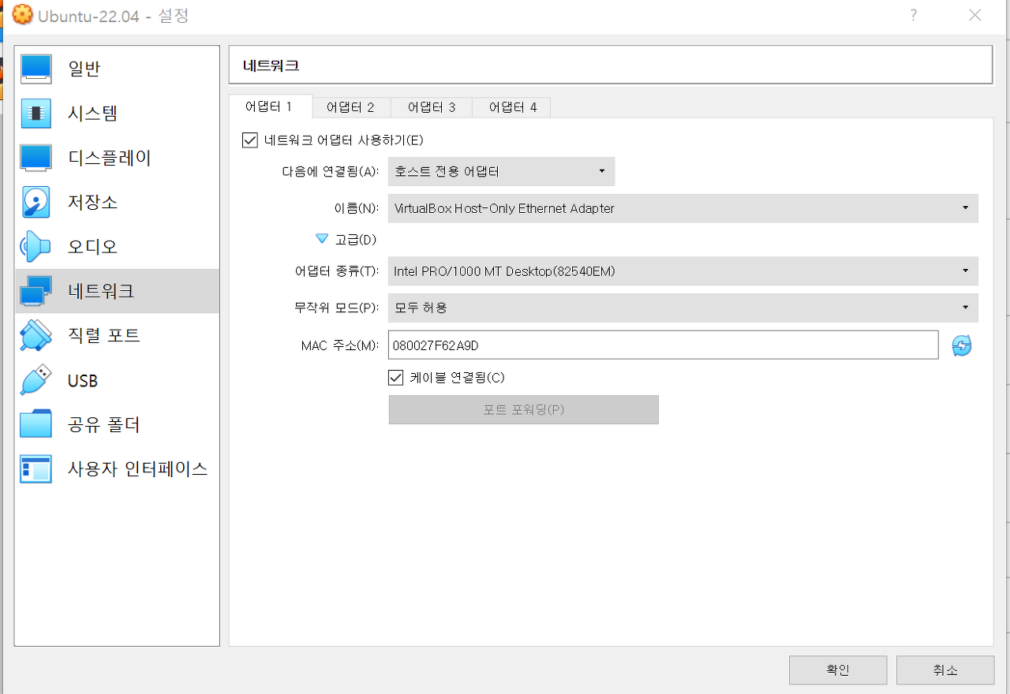The height and width of the screenshot is (694, 1010).
Task: Select the 사용자 인터페이스 text label
Action: pos(138,469)
